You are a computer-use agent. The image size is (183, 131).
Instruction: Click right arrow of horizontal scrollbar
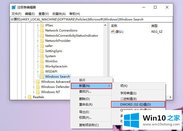[170, 97]
